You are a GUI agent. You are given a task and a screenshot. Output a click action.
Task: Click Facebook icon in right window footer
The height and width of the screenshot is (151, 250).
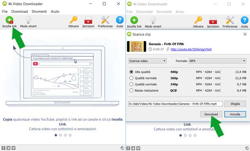coord(128,148)
